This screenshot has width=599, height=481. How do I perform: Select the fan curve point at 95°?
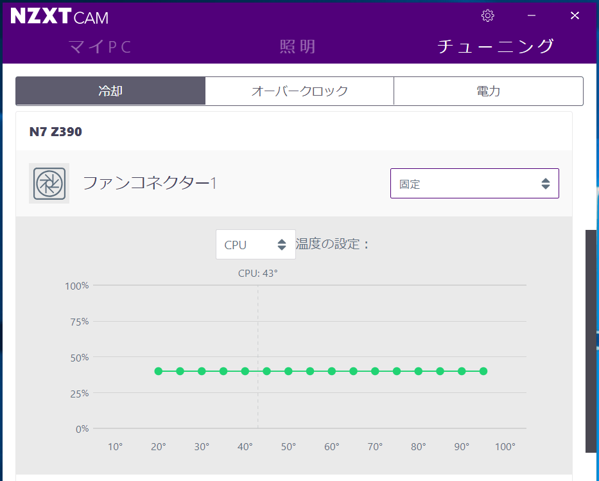tap(483, 371)
